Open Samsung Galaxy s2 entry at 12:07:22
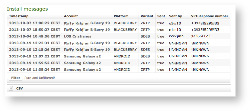Viewport: 250px width, 111px height. click(82, 56)
